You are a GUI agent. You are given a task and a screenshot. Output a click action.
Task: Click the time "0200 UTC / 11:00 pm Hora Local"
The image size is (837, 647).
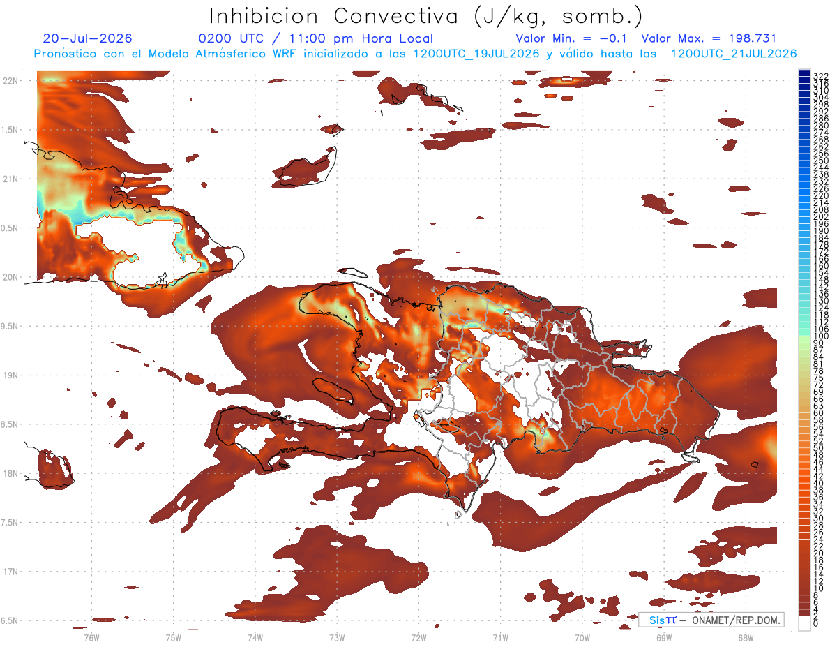(315, 38)
